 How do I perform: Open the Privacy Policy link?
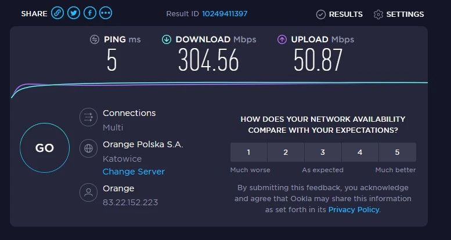[x=353, y=209]
